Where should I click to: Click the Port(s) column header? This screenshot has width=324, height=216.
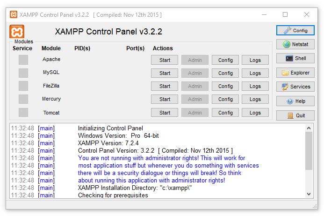[135, 48]
